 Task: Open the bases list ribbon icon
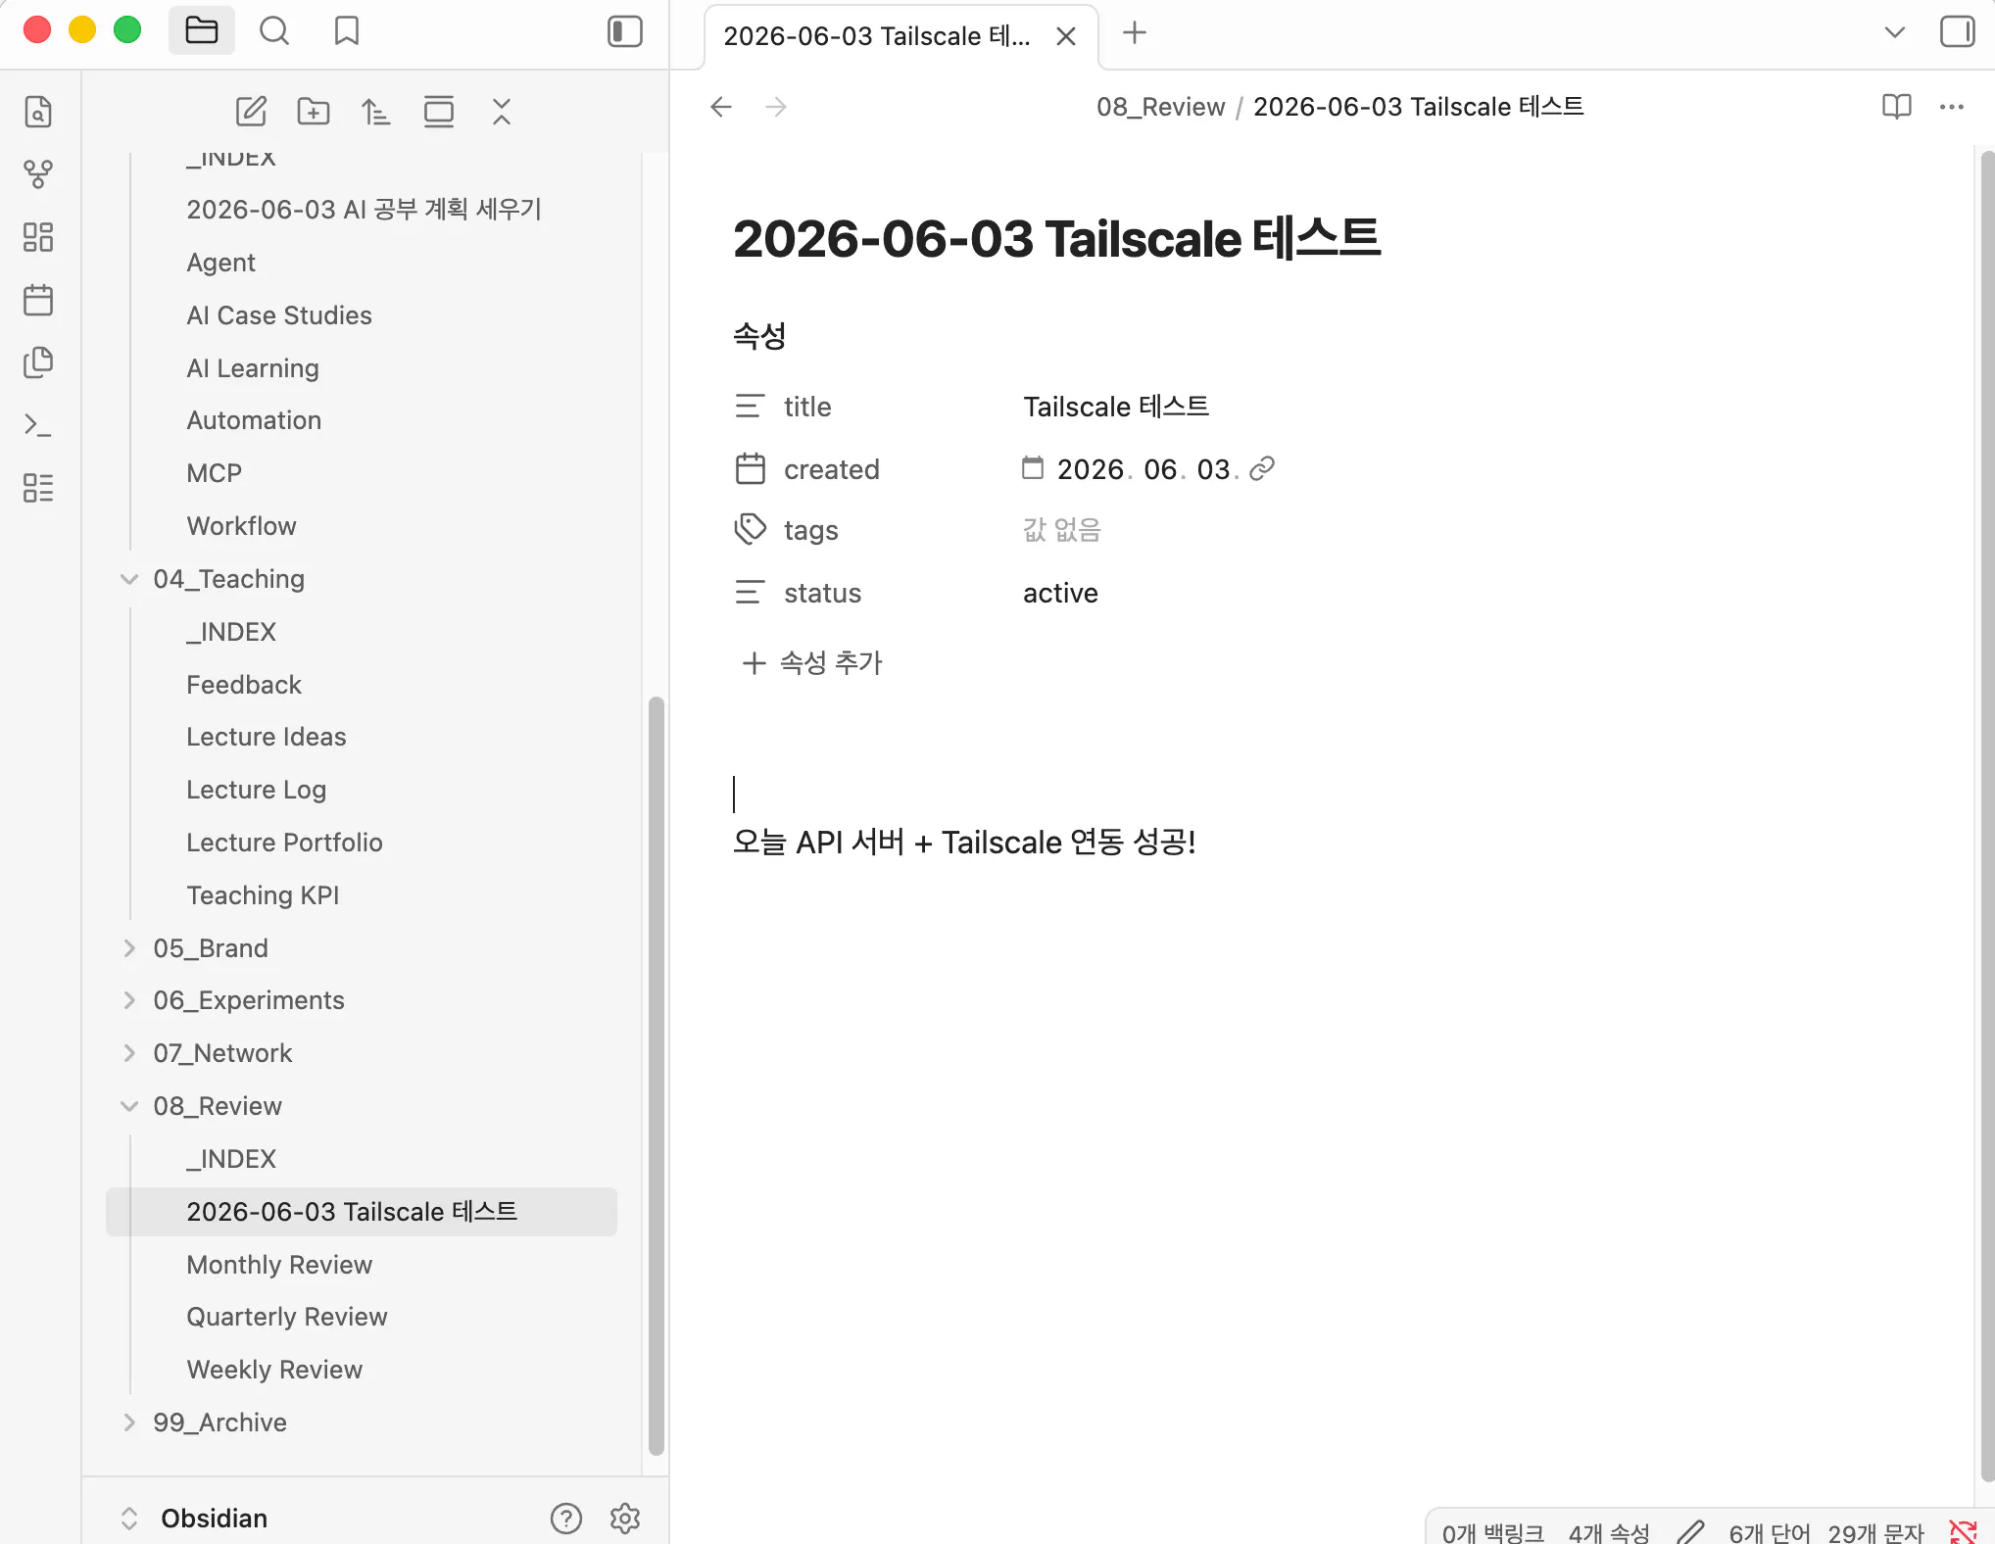pyautogui.click(x=38, y=488)
